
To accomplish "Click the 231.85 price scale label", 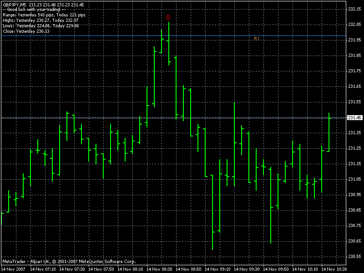I will click(355, 56).
